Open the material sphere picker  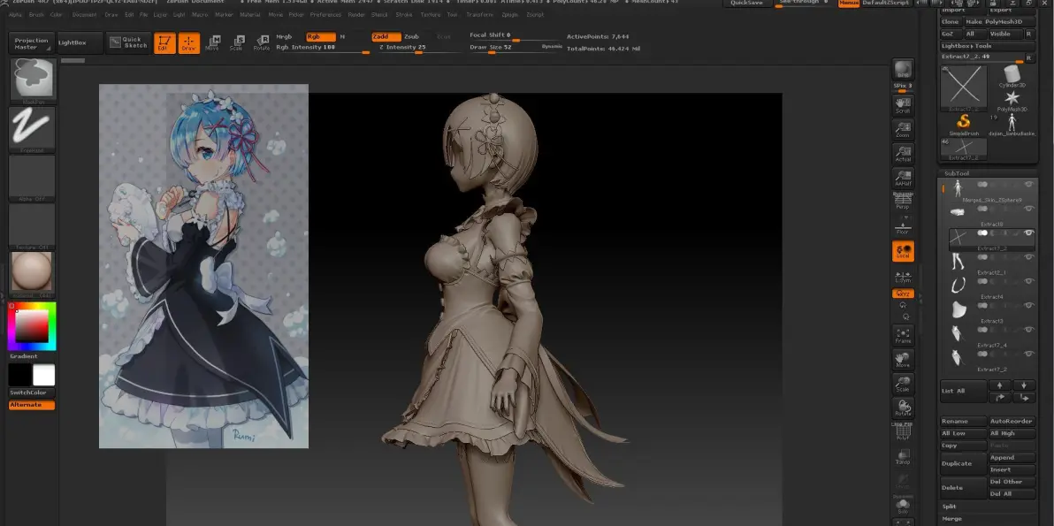point(32,274)
